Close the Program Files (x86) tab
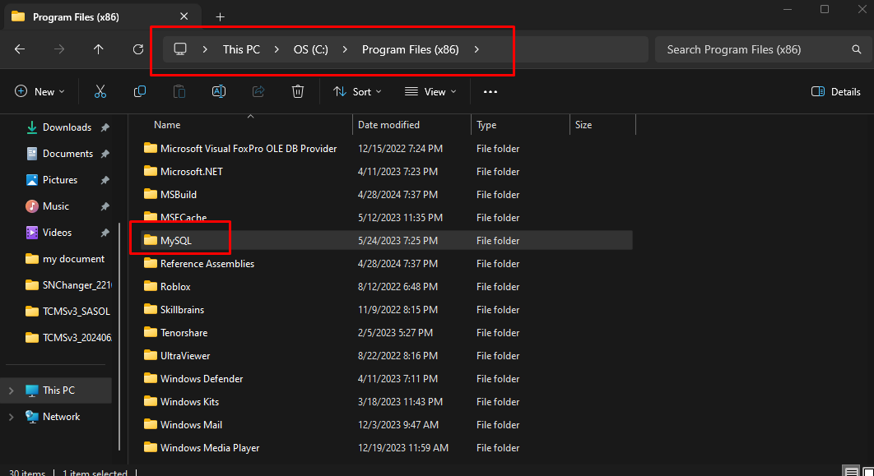 click(184, 16)
